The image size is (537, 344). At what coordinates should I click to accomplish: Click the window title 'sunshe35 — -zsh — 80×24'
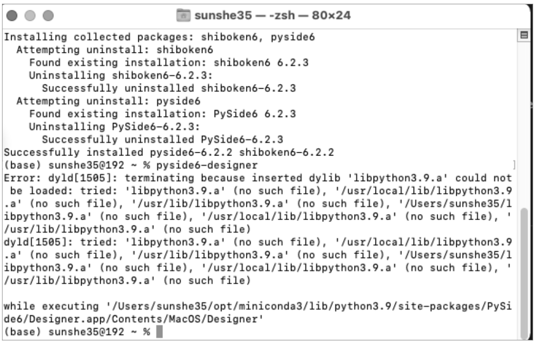click(x=272, y=15)
